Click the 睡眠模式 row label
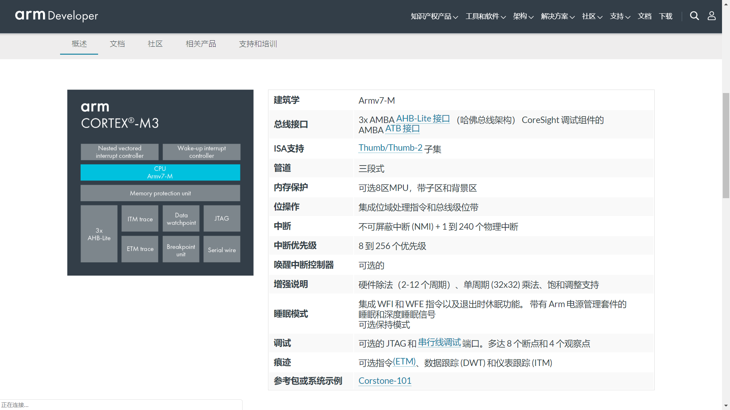The image size is (730, 410). 291,314
